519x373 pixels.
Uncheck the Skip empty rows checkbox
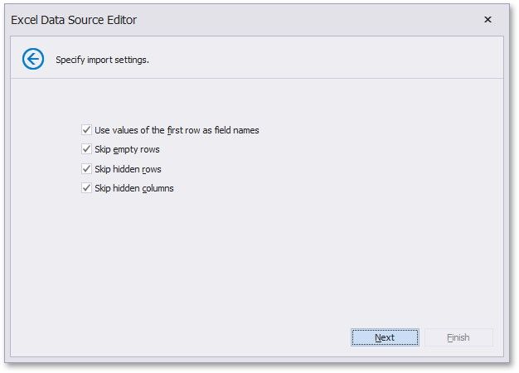pyautogui.click(x=86, y=149)
